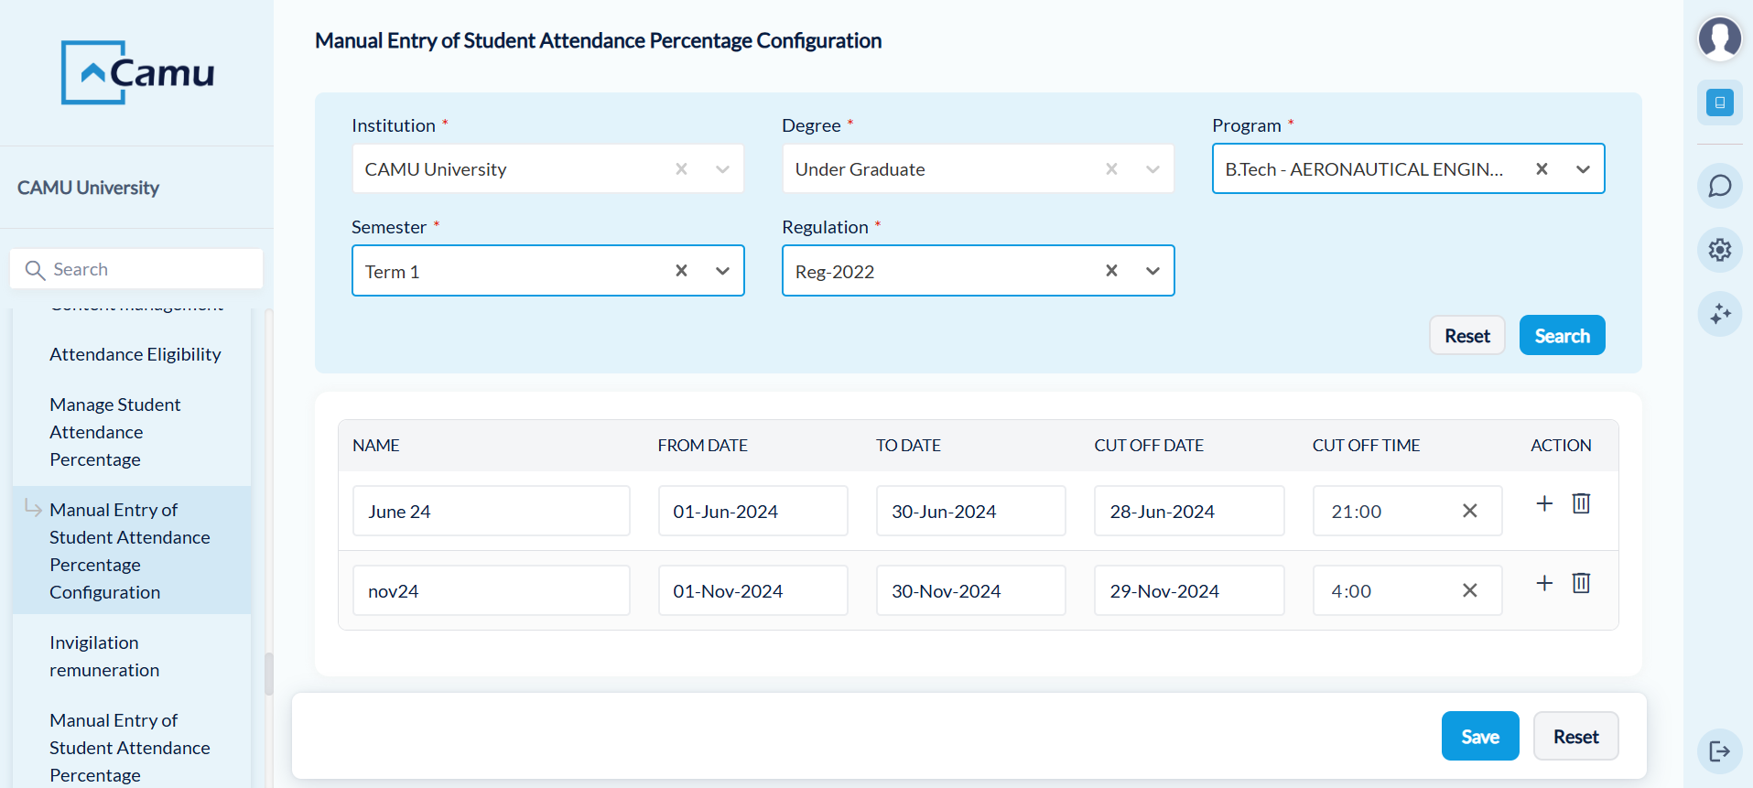The width and height of the screenshot is (1753, 788).
Task: Go to Invigilation remuneration menu
Action: [x=104, y=656]
